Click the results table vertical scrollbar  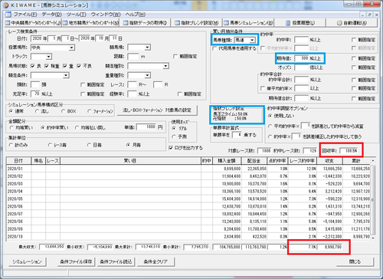coord(373,199)
